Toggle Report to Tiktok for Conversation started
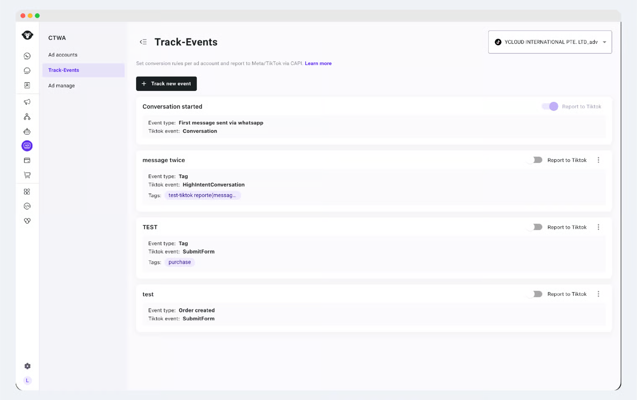The width and height of the screenshot is (637, 400). pos(550,106)
